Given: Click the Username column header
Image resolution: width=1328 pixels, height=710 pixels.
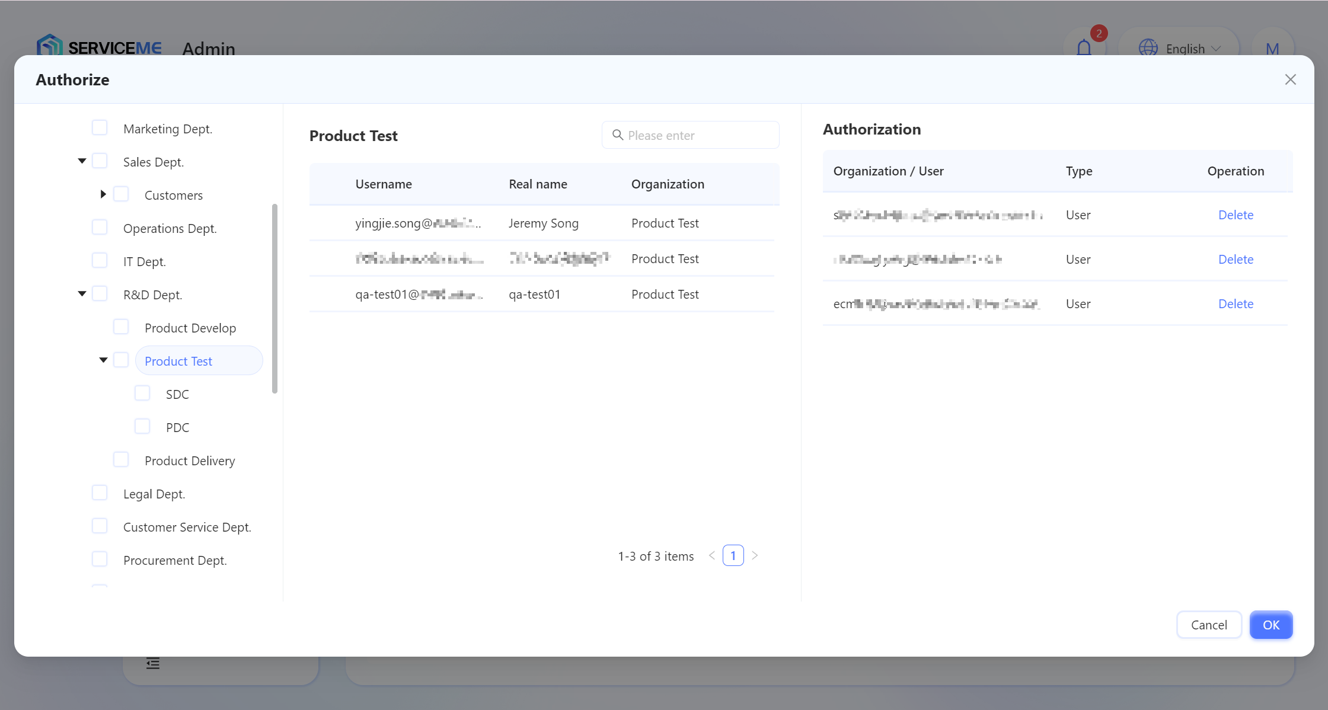Looking at the screenshot, I should tap(384, 184).
